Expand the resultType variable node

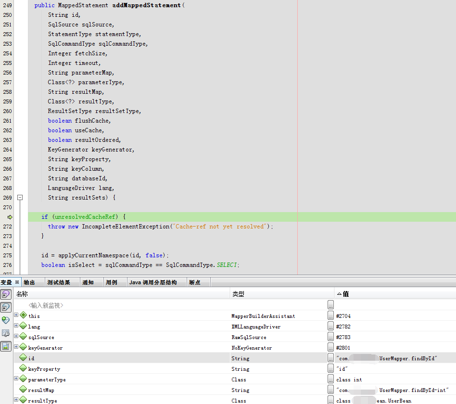click(16, 399)
